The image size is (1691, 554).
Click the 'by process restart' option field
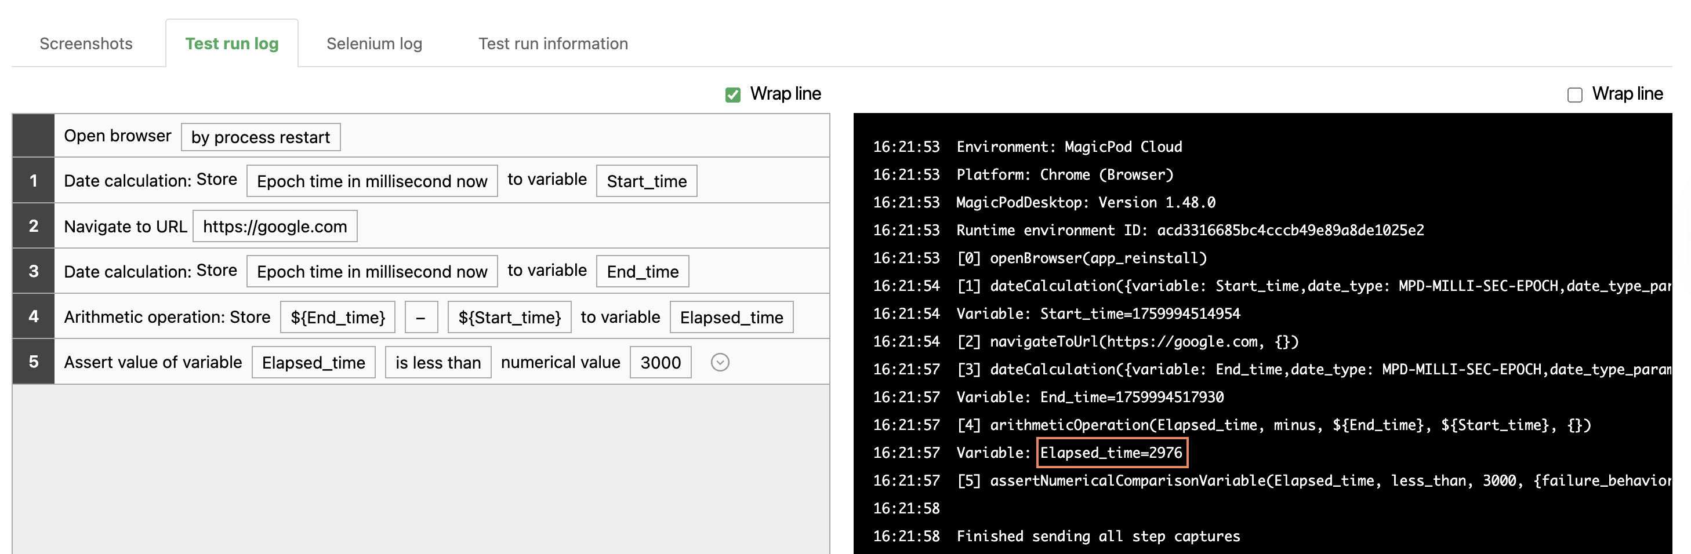[x=260, y=137]
